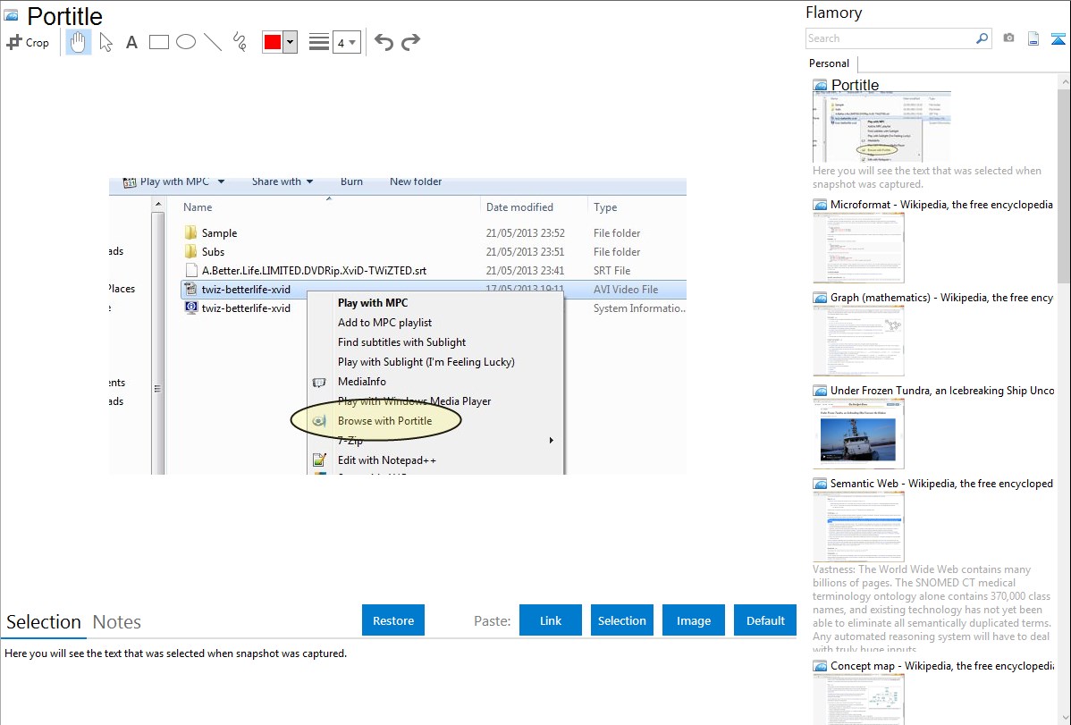Switch to the Notes tab
1071x725 pixels.
click(117, 622)
